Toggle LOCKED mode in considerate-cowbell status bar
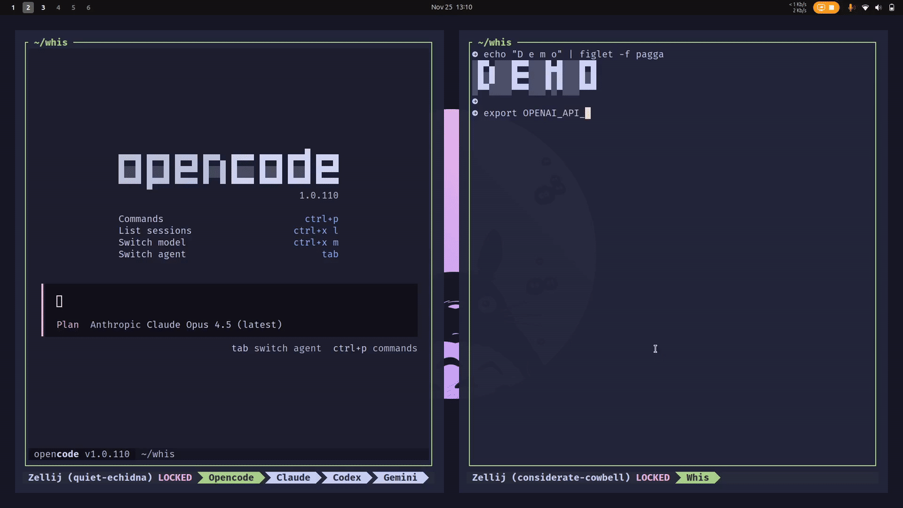This screenshot has width=903, height=508. (653, 477)
